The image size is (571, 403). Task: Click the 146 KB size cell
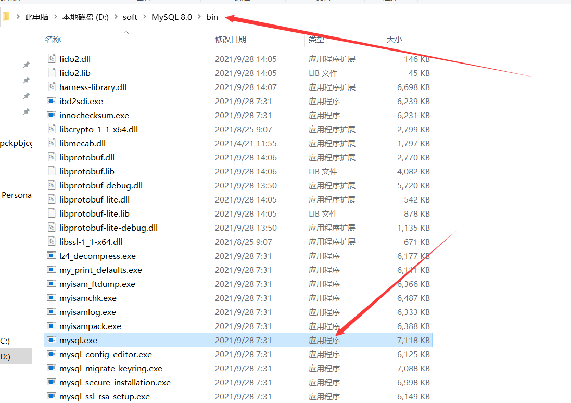pos(417,59)
